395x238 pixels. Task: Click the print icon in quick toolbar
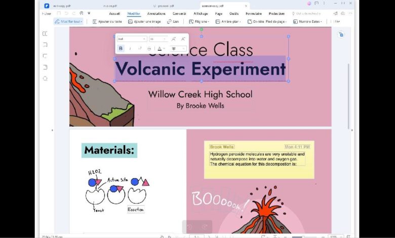82,13
